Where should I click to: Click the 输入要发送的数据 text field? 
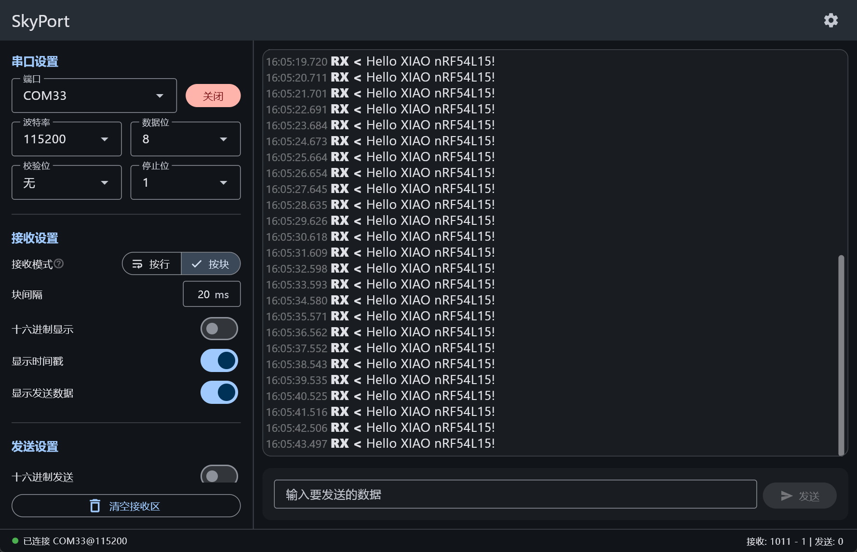coord(515,494)
